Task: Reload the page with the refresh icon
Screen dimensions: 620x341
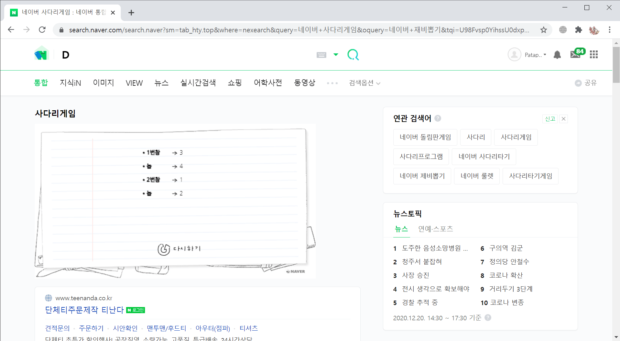Action: click(42, 30)
